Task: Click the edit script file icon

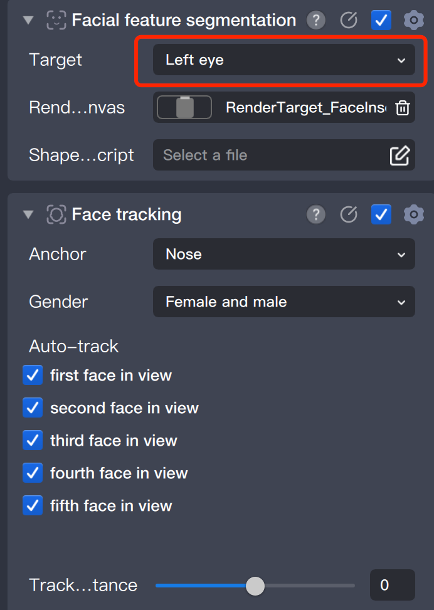Action: 400,155
